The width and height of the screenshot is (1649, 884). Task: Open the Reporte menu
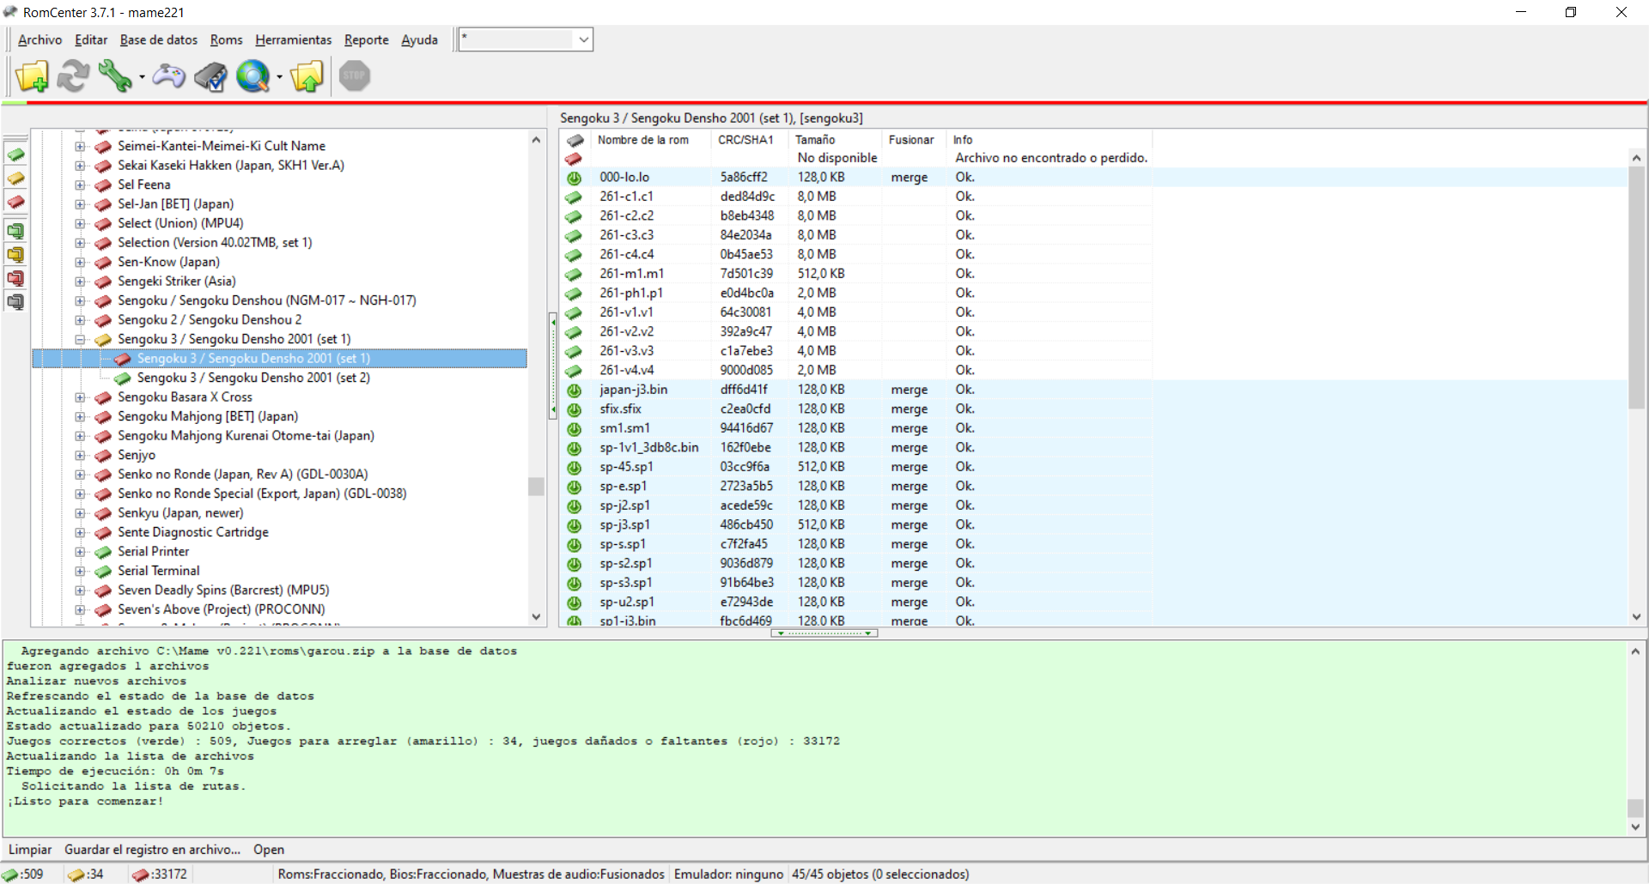(x=367, y=39)
